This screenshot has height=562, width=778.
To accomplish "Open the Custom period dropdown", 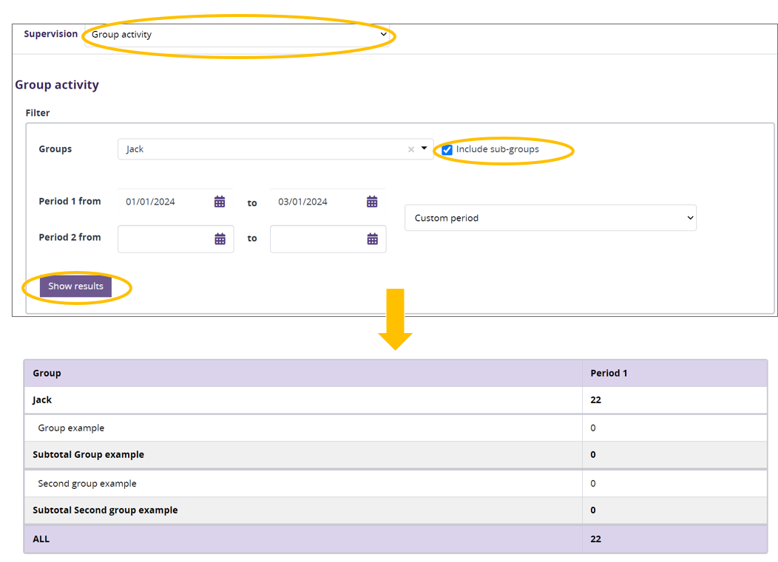I will (x=549, y=218).
